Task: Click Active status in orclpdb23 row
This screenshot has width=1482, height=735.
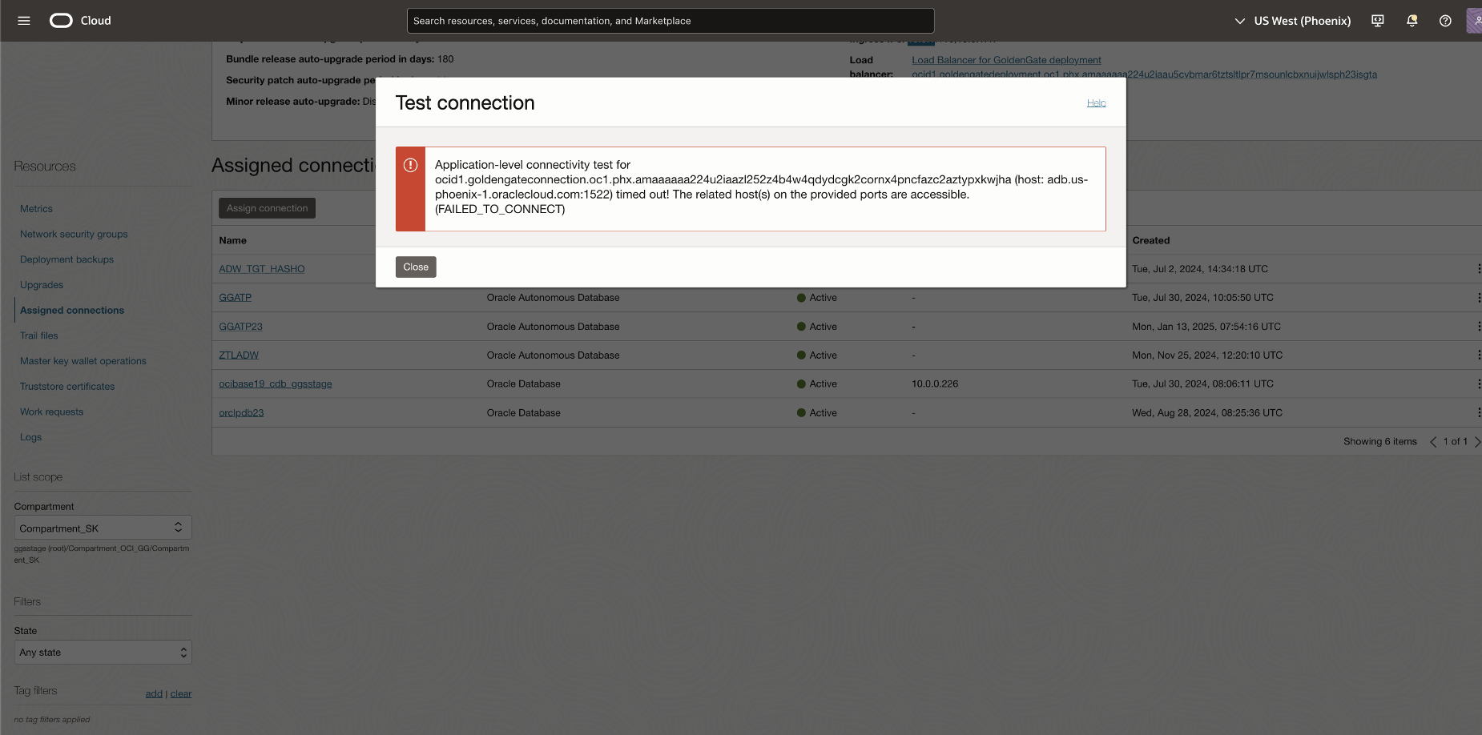Action: (x=817, y=413)
